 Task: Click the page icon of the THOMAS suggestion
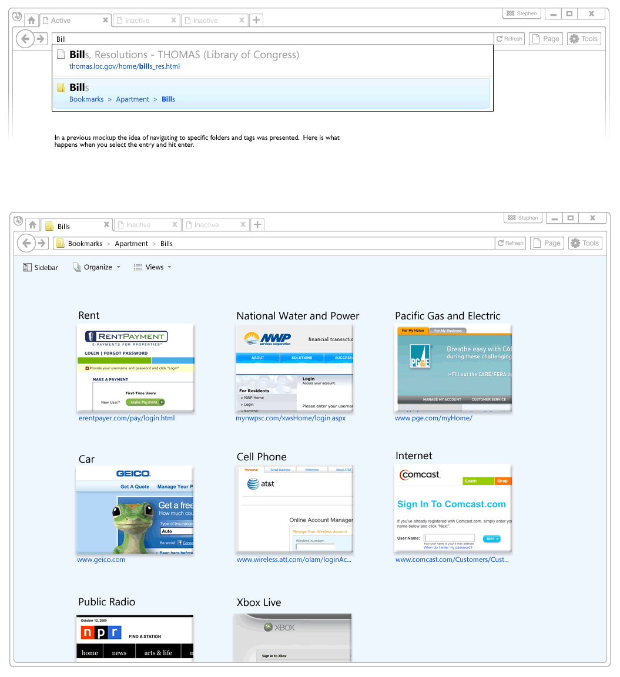(x=61, y=55)
